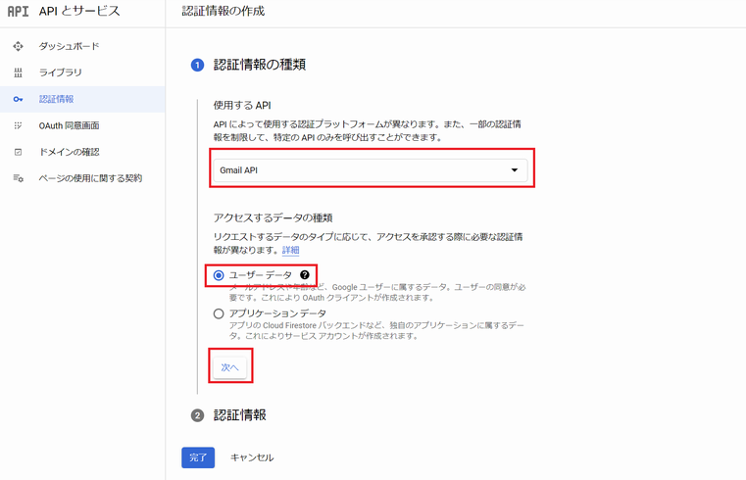
Task: Click the API logo icon in header
Action: coord(18,11)
